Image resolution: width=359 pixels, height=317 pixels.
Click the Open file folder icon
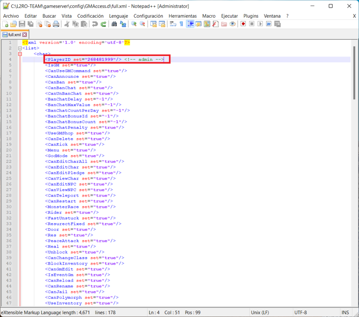point(14,25)
